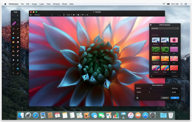This screenshot has height=122, width=192.
Task: Click the Scale value field
Action: tap(175, 92)
